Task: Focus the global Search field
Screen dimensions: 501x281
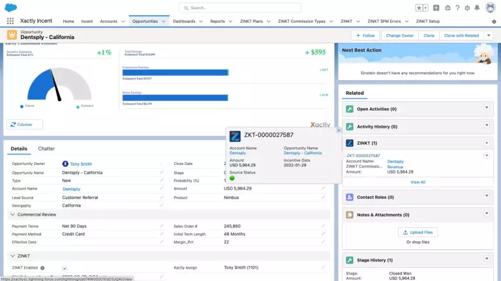Action: coord(240,8)
